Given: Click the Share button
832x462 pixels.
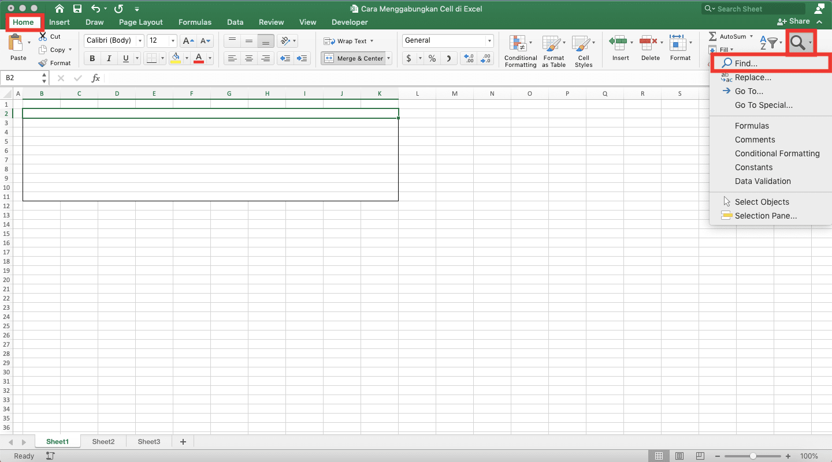Looking at the screenshot, I should 794,21.
